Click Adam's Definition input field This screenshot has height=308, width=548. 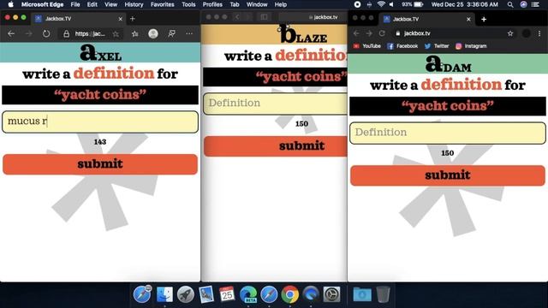(447, 133)
